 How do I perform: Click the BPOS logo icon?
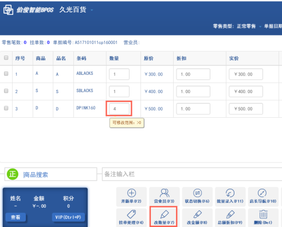coord(8,10)
